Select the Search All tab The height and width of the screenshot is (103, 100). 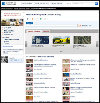pyautogui.click(x=30, y=23)
